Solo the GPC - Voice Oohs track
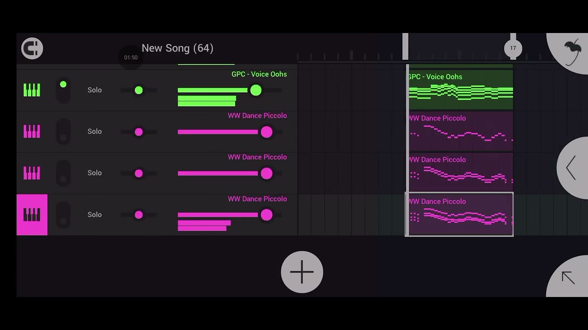The image size is (588, 330). (x=95, y=90)
